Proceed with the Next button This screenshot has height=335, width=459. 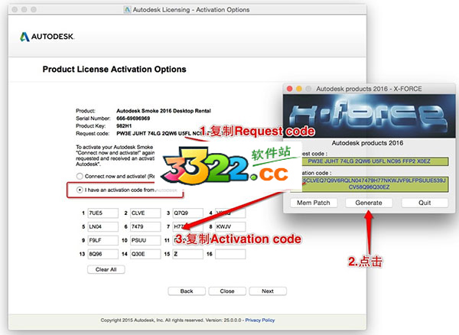268,291
